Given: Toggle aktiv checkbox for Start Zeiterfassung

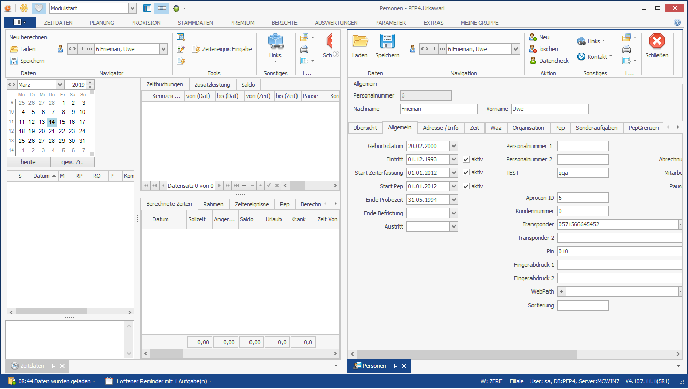Looking at the screenshot, I should click(x=466, y=173).
